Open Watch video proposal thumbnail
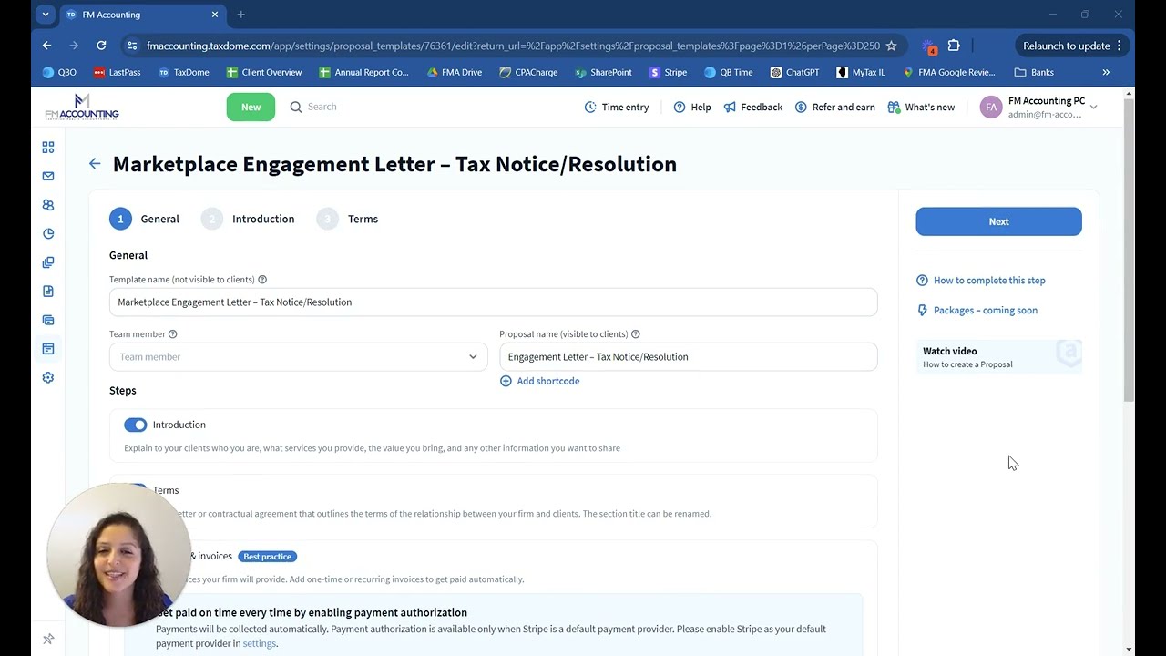 998,357
